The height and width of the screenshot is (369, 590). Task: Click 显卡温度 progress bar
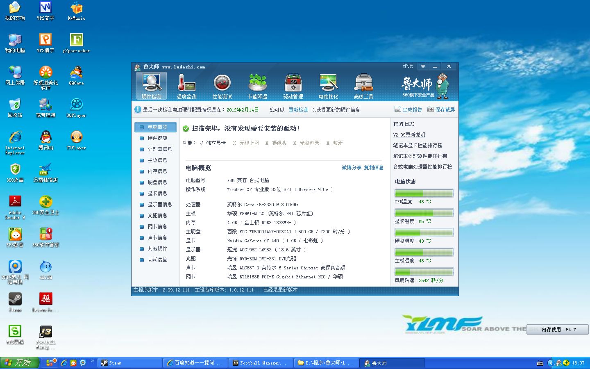[x=424, y=213]
